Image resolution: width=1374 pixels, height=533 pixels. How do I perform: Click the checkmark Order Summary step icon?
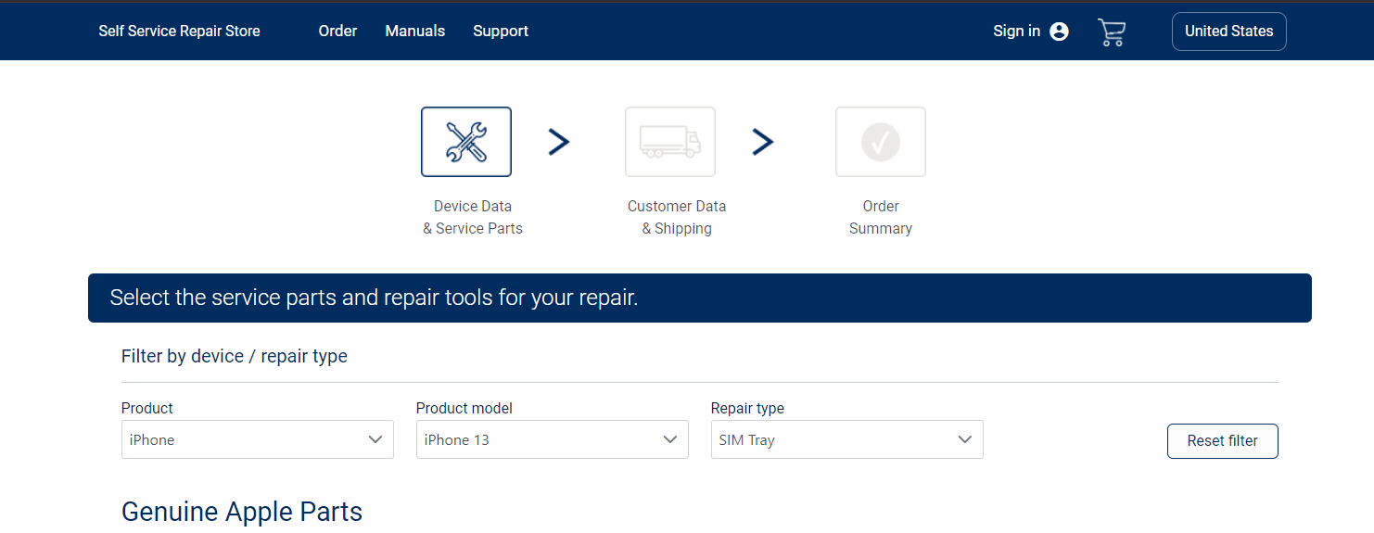881,142
